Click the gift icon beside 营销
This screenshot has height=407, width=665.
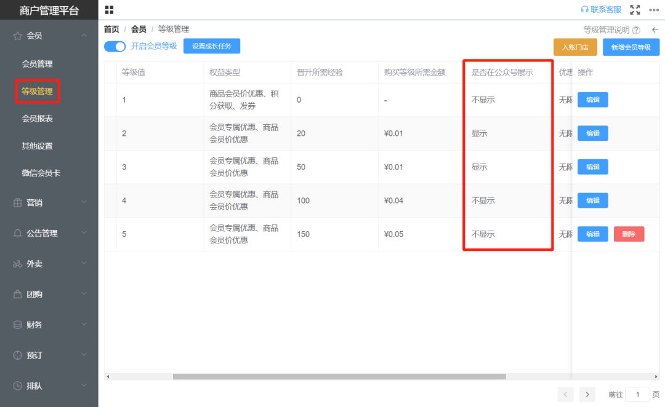pyautogui.click(x=17, y=203)
